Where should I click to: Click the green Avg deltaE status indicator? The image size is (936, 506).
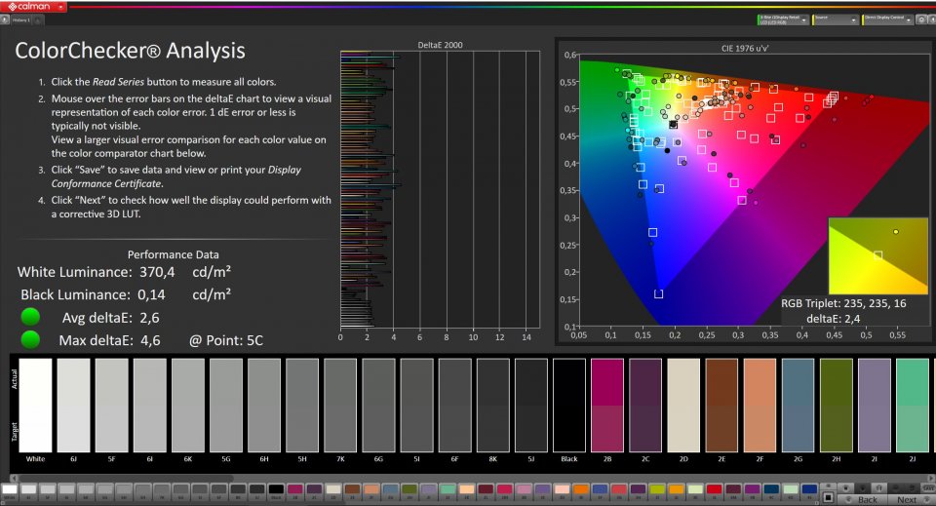click(30, 317)
